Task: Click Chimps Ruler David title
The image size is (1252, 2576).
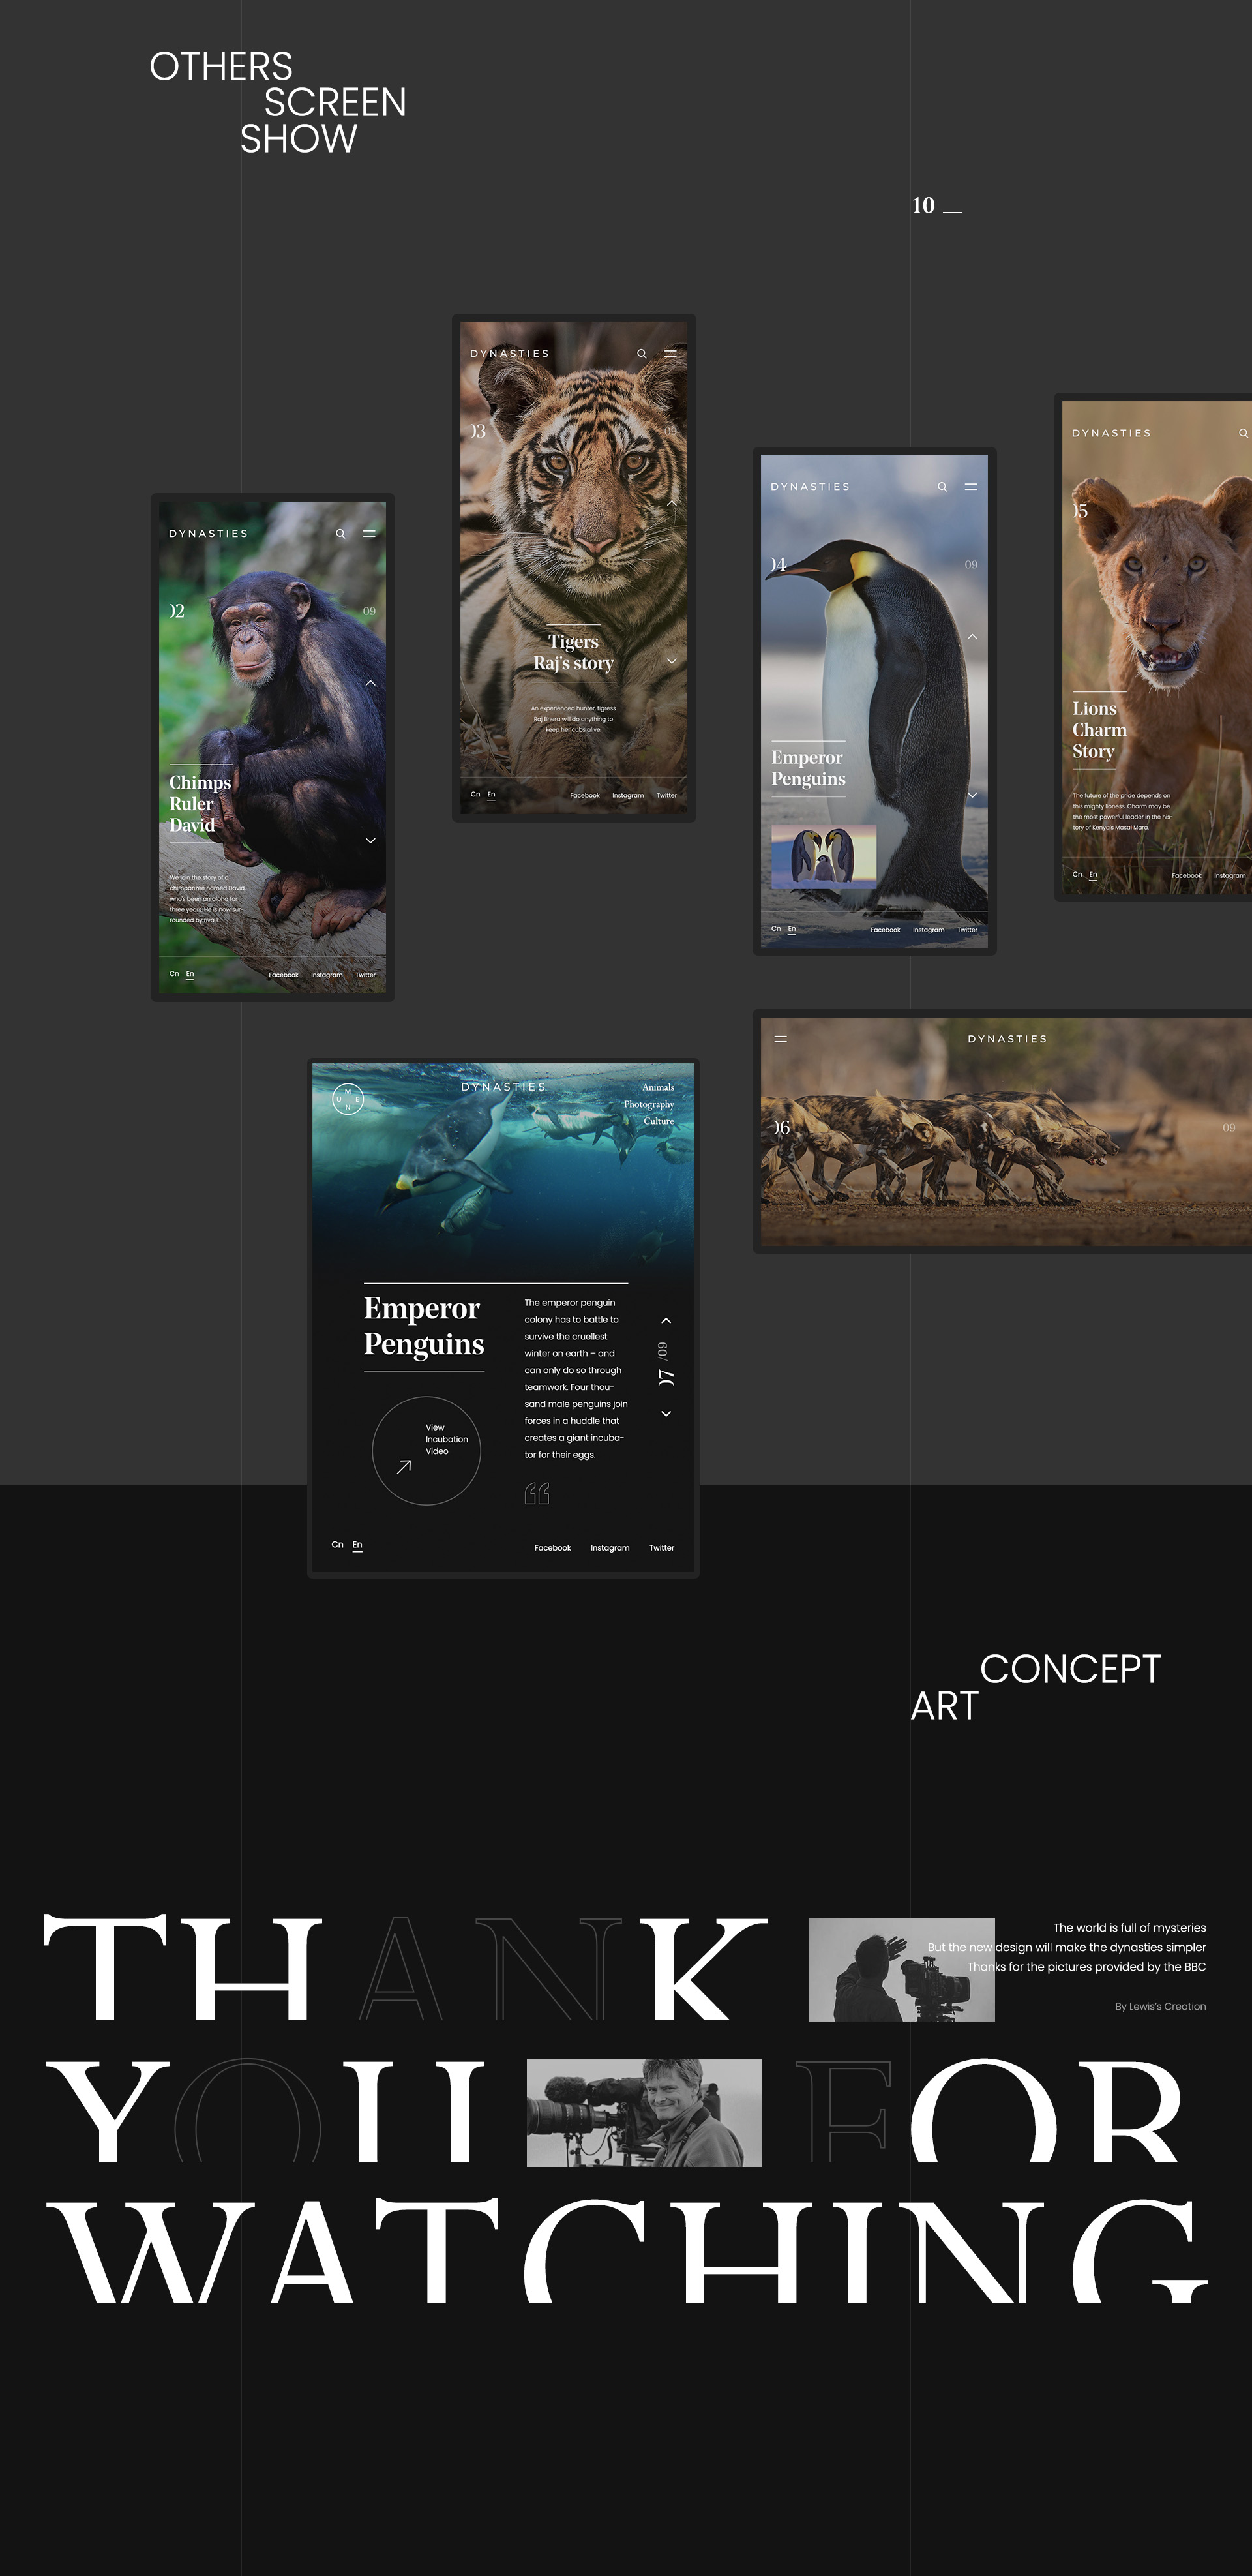Action: tap(200, 804)
